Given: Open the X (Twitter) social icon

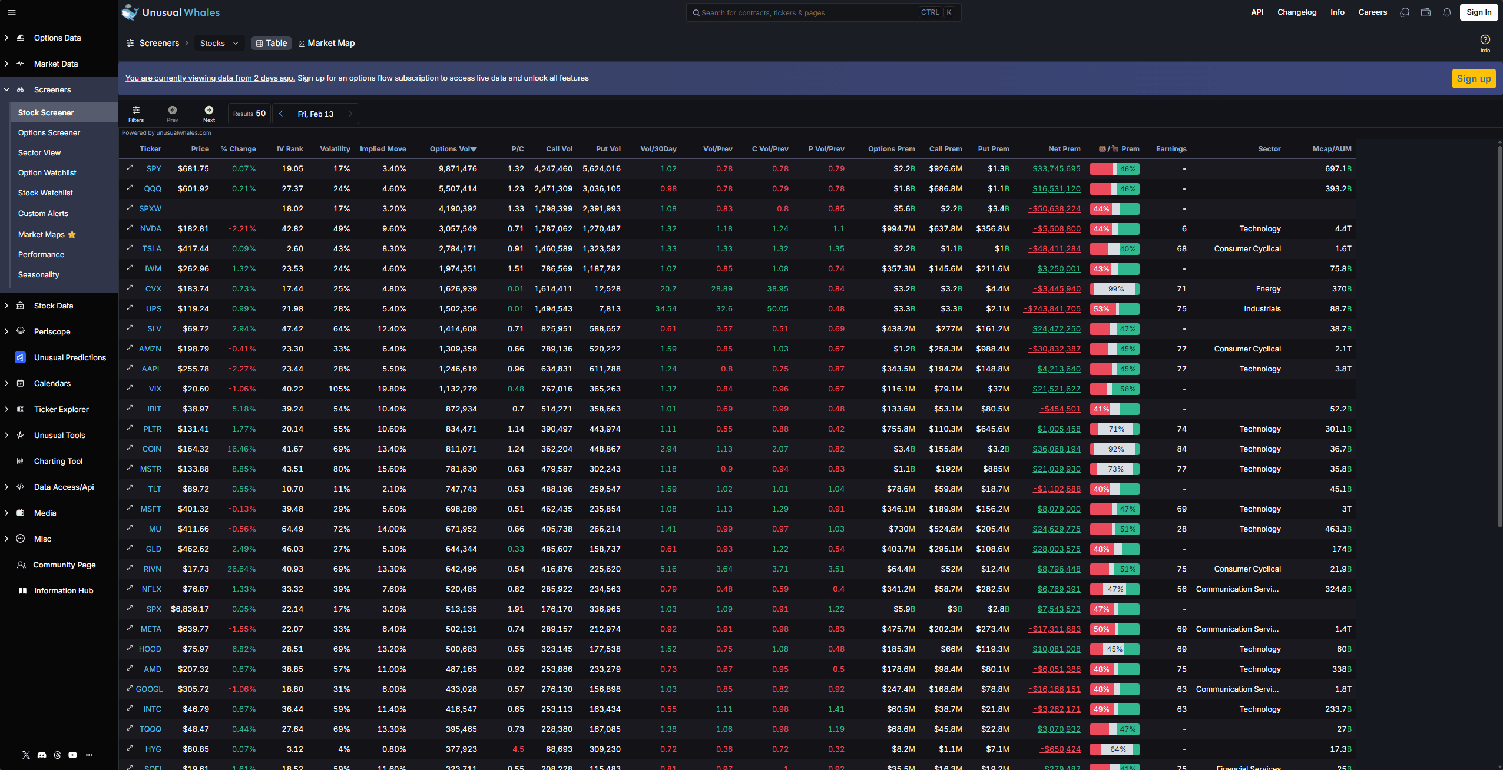Looking at the screenshot, I should coord(26,755).
